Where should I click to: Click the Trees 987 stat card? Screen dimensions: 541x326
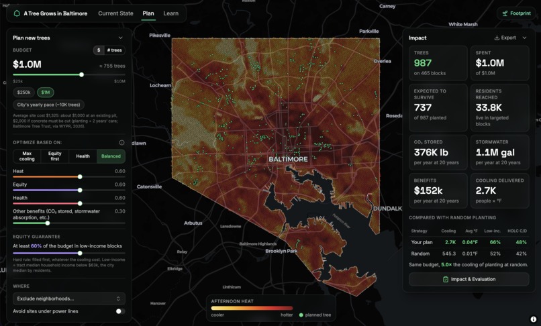(438, 63)
